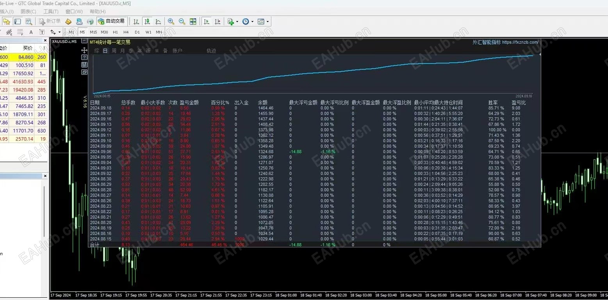Select line chart mode icon
The image size is (608, 300).
click(x=158, y=21)
